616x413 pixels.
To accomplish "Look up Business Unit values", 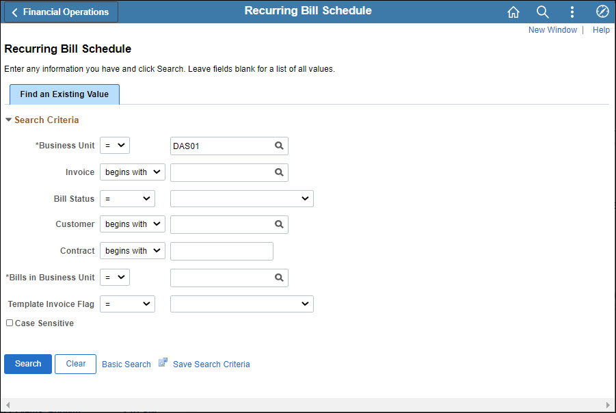I will (x=279, y=146).
